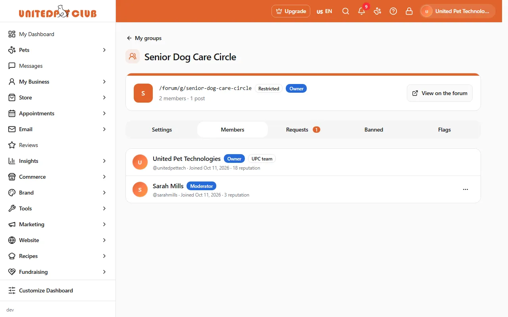Click the paw print icon in header
This screenshot has width=508, height=317.
tap(377, 11)
